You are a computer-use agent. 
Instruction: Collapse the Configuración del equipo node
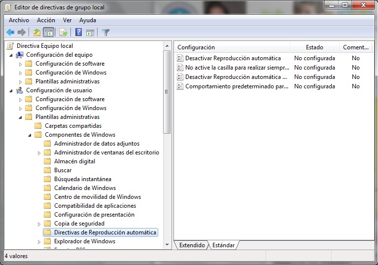11,55
